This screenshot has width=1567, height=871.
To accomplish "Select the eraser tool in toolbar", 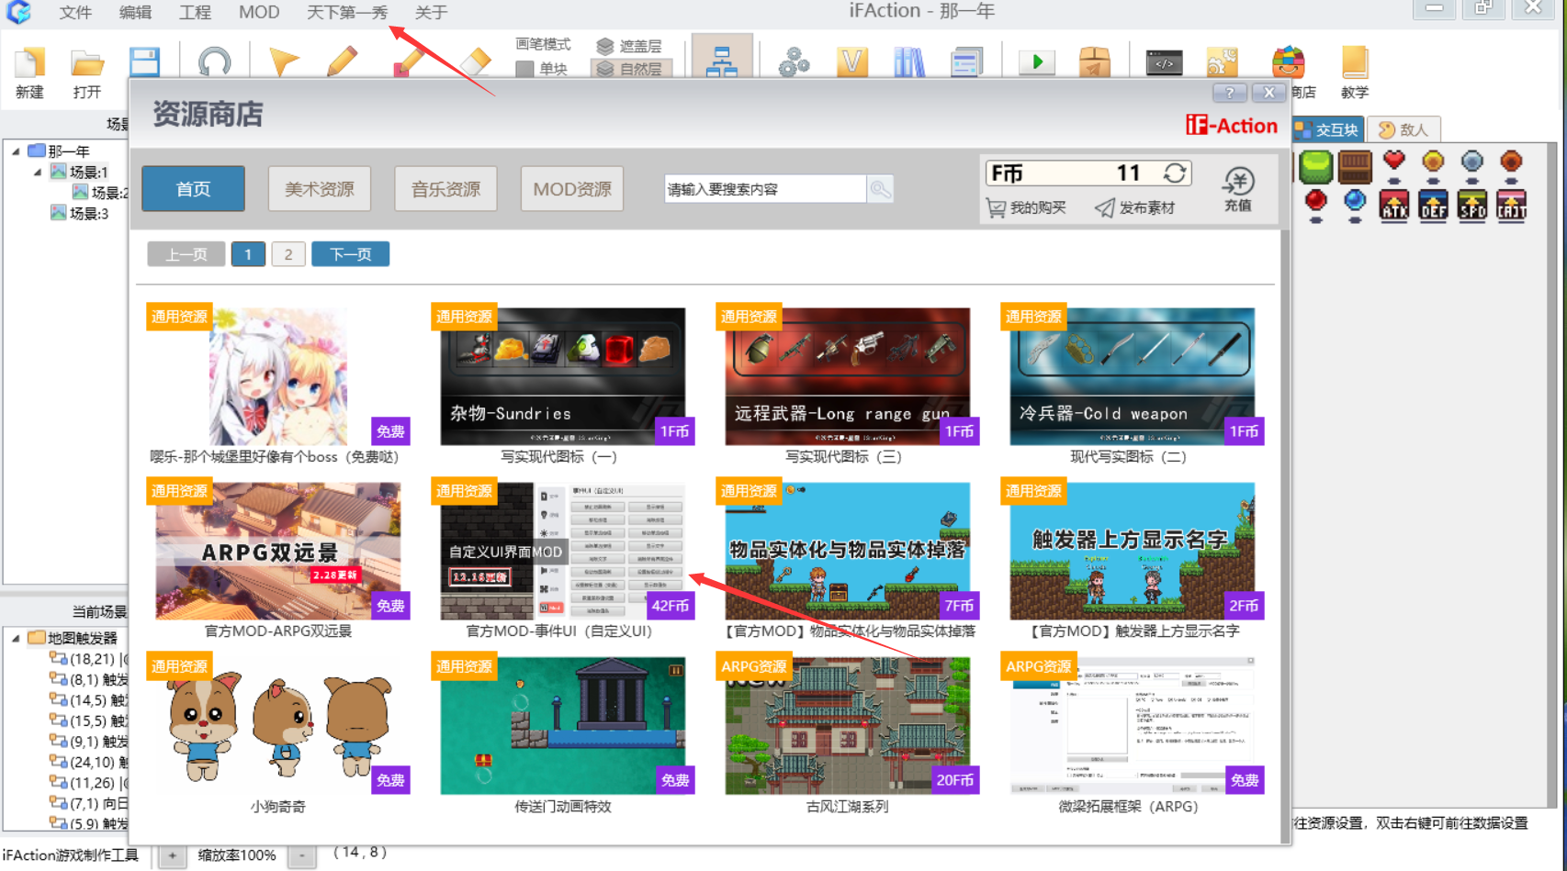I will [x=475, y=62].
